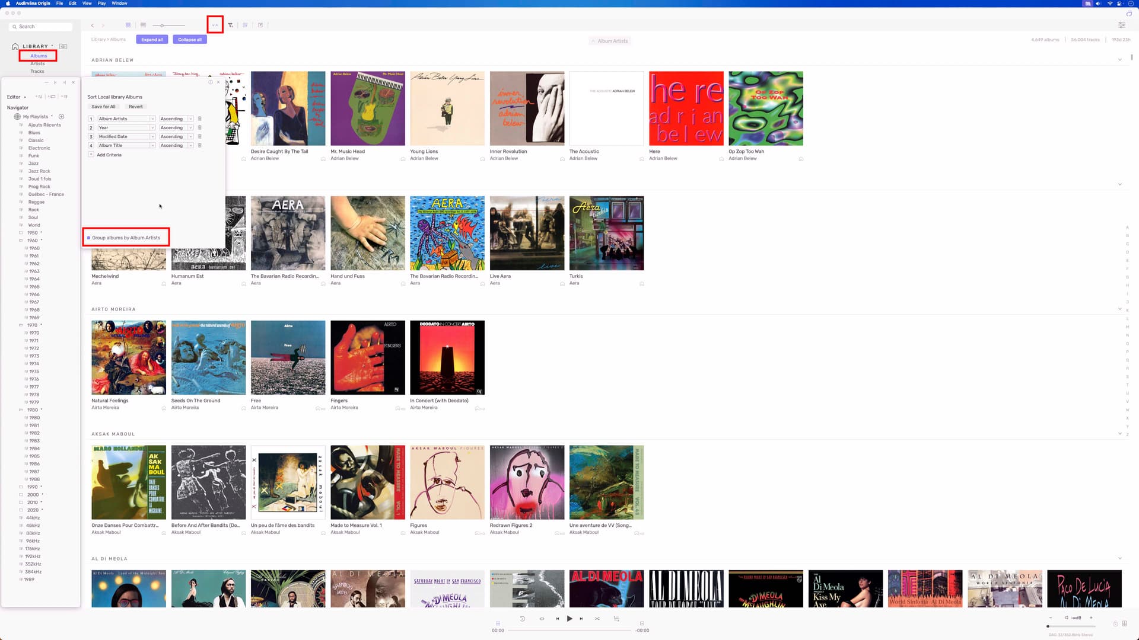Image resolution: width=1139 pixels, height=640 pixels.
Task: Open the Ascending dropdown for Modified Date
Action: point(176,136)
